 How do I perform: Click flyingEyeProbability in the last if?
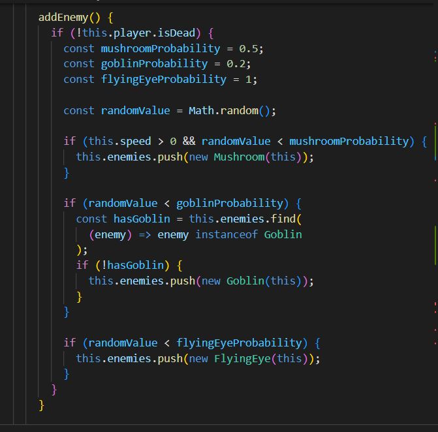(239, 343)
